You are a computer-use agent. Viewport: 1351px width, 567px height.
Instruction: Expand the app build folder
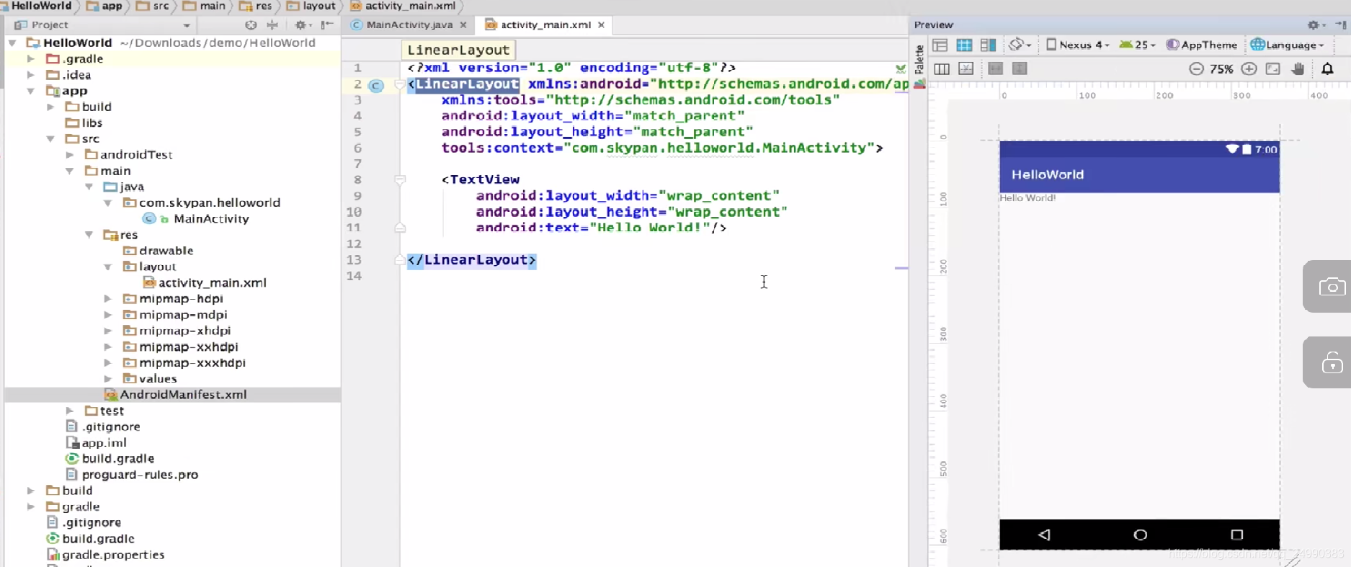pos(50,107)
